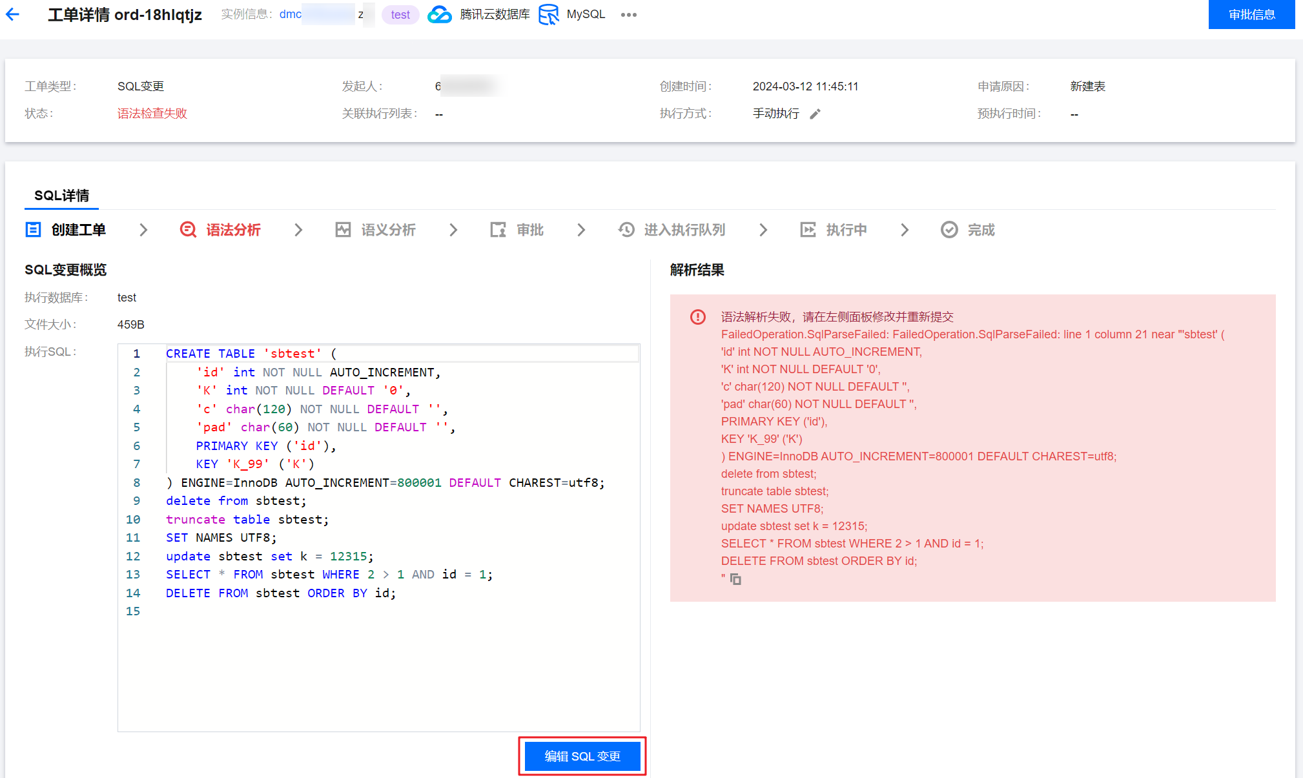Click the FailedOperation.SqlParseFailed error line
The width and height of the screenshot is (1303, 778).
tap(972, 334)
